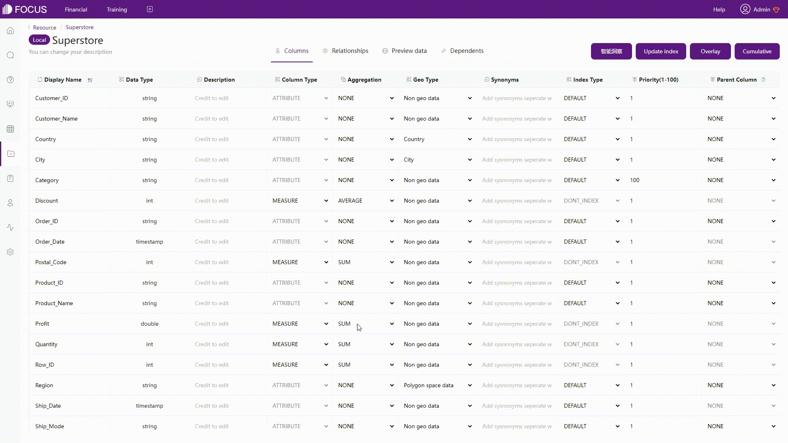The width and height of the screenshot is (788, 443).
Task: Click the chart/analytics icon in sidebar
Action: point(10,227)
